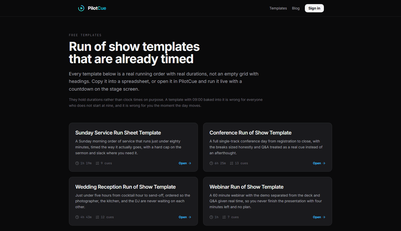Click the PilotCue play logo icon
Screen dimensions: 401x231
tap(81, 8)
